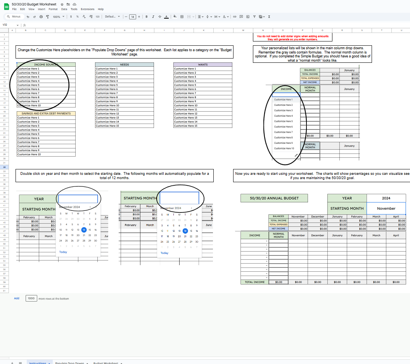The width and height of the screenshot is (410, 364).
Task: Star the 50/30/20 Budget Worksheet document
Action: tap(62, 4)
